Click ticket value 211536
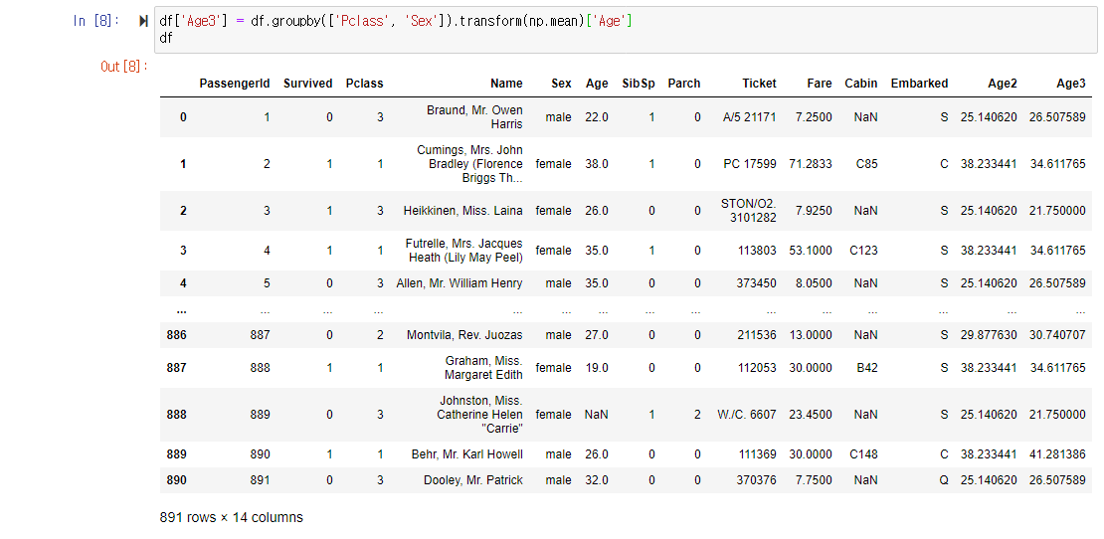 pos(757,335)
